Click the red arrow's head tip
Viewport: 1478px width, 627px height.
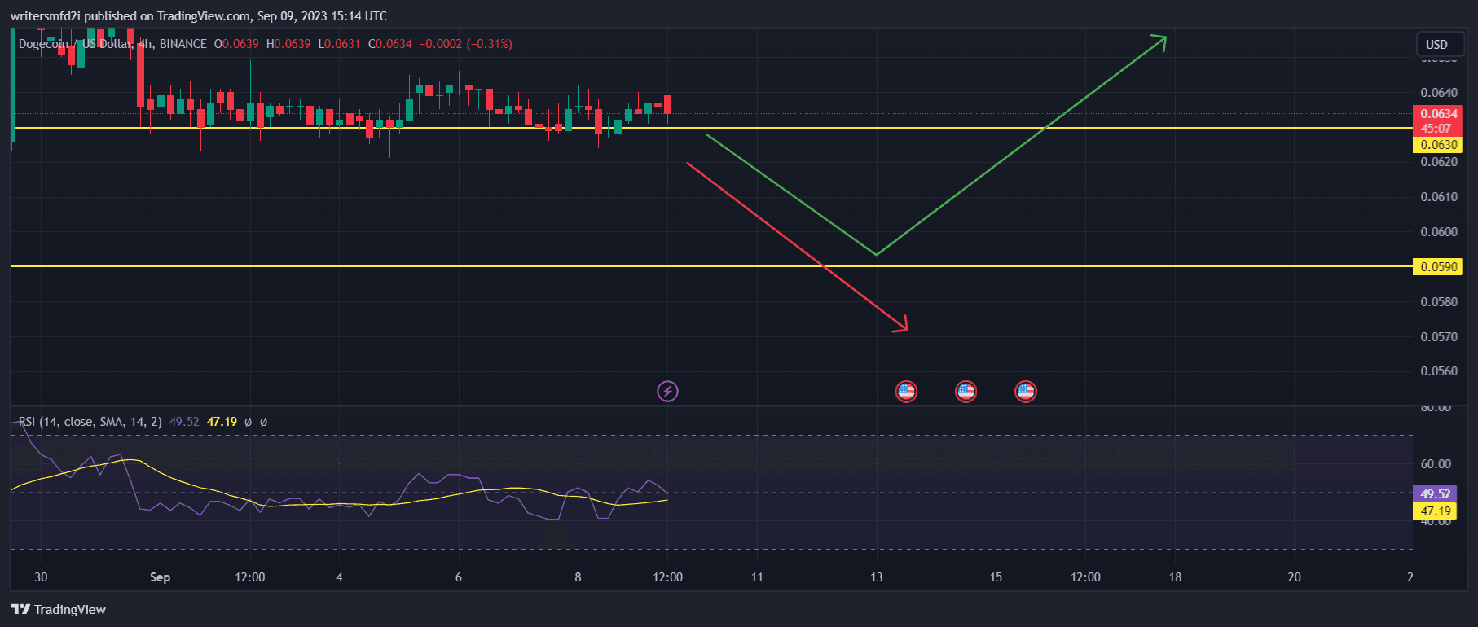[x=906, y=329]
